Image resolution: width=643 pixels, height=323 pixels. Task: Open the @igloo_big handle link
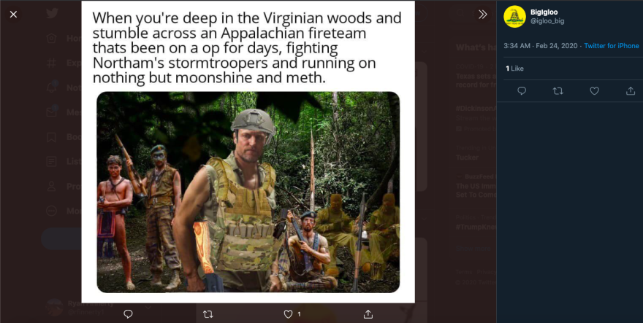coord(547,21)
